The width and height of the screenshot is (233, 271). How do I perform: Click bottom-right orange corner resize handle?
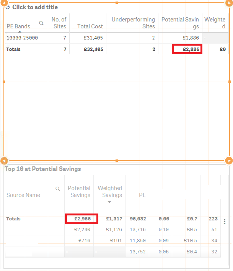pos(229,161)
